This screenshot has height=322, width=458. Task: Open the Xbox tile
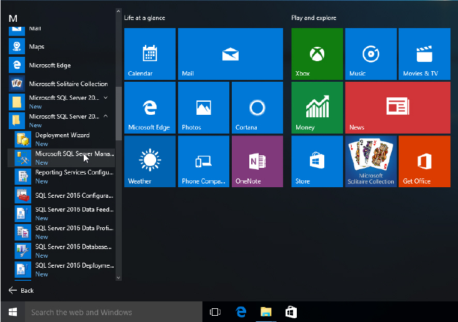coord(317,54)
